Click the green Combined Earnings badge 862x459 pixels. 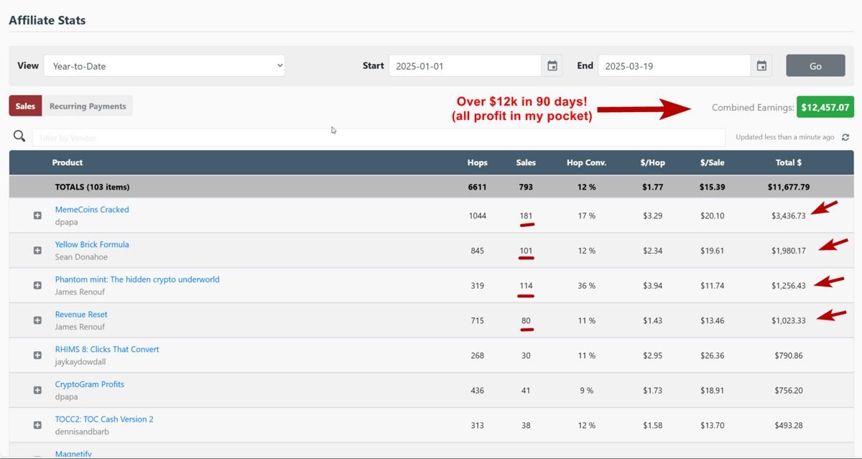click(825, 107)
